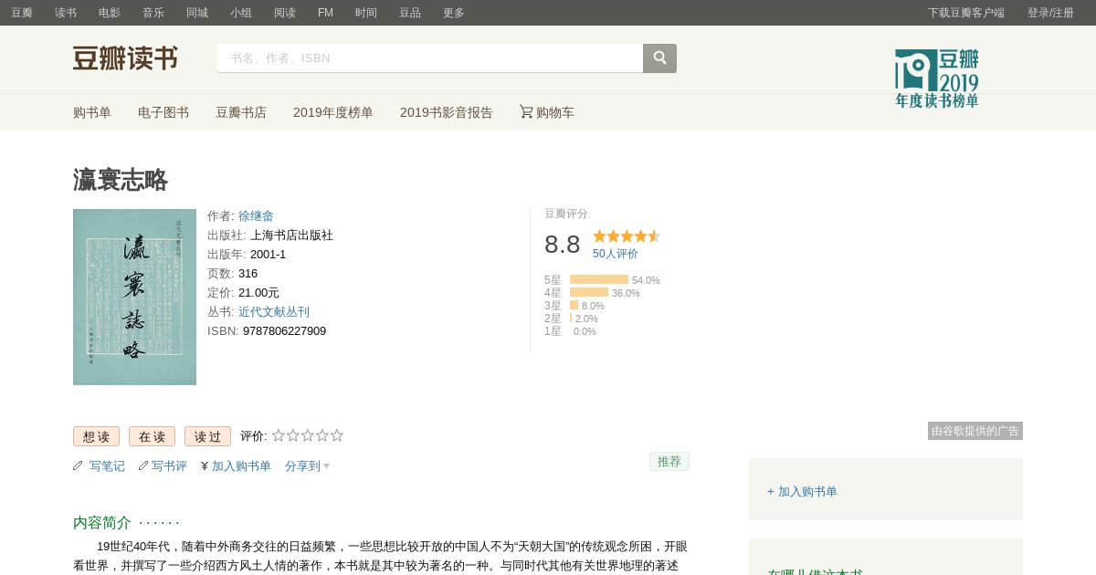Open the shopping cart (购物车)

(x=547, y=112)
